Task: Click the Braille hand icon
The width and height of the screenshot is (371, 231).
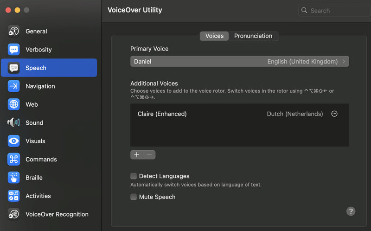Action: tap(14, 178)
